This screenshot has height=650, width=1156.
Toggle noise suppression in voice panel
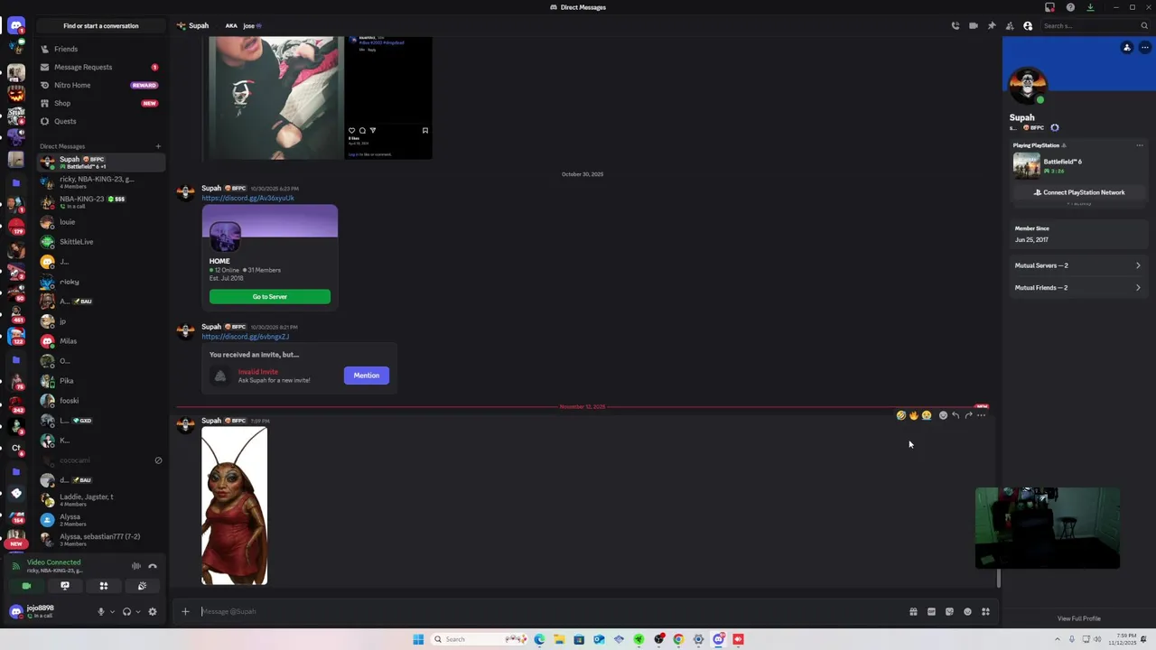coord(136,566)
